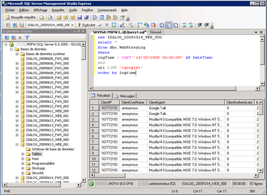Select database ISALOG_20090612_WEB_000
Screen dimensions: 267x195
coord(47,111)
